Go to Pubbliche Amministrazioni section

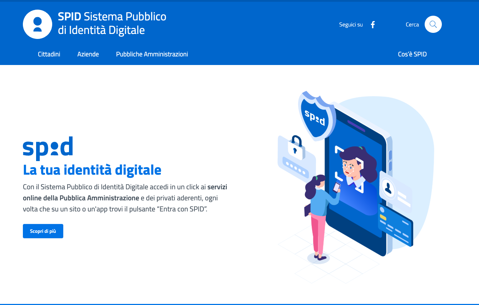coord(152,54)
